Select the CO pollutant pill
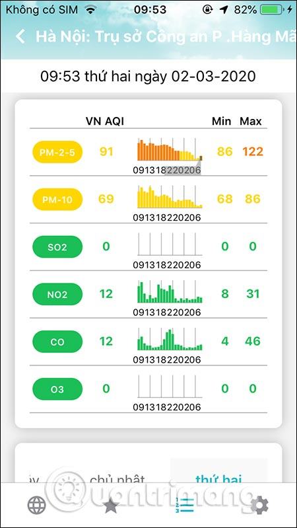 (x=57, y=342)
